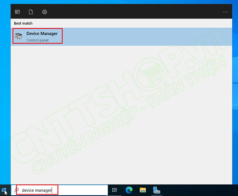
Task: Click the Best match heading
Action: tap(23, 23)
